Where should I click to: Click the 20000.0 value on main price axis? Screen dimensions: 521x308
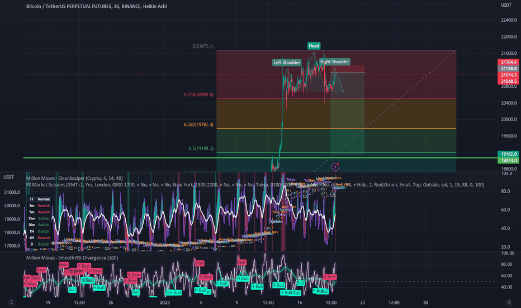[509, 119]
